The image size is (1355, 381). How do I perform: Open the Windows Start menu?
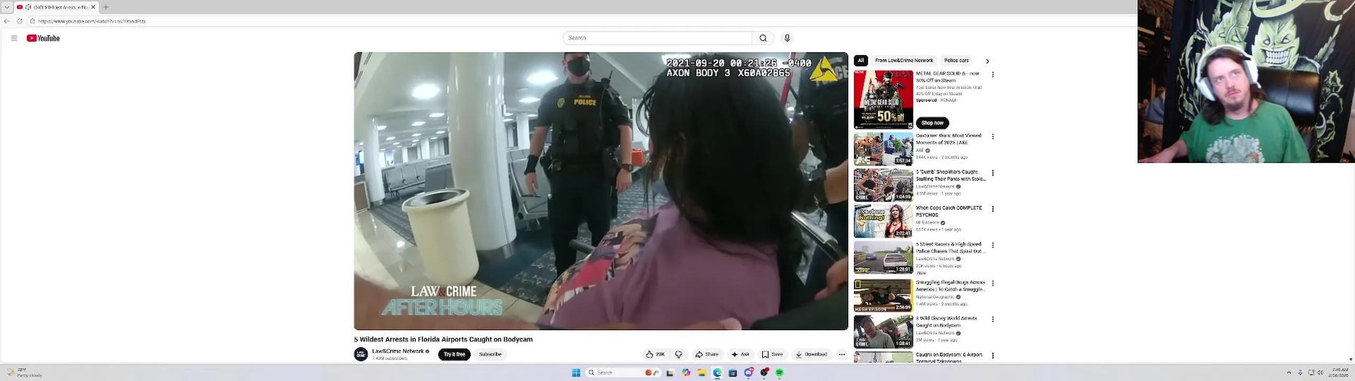click(576, 373)
